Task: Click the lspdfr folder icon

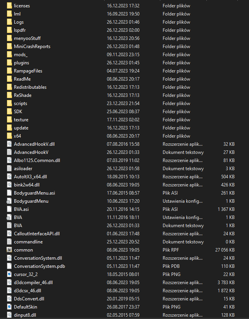Action: point(9,30)
